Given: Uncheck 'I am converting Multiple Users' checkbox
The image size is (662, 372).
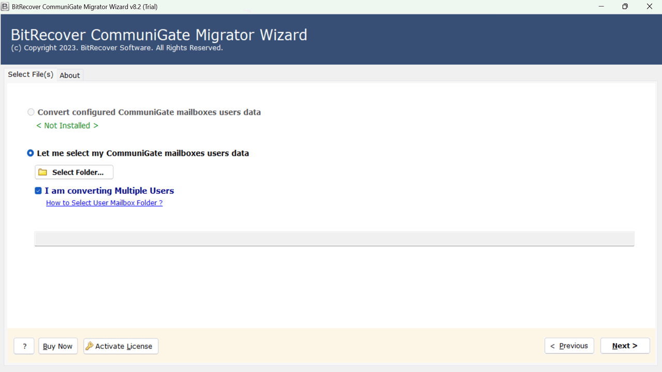Looking at the screenshot, I should tap(38, 191).
